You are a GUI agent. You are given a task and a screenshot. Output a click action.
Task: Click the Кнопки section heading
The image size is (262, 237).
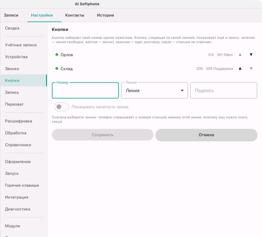[x=60, y=29]
